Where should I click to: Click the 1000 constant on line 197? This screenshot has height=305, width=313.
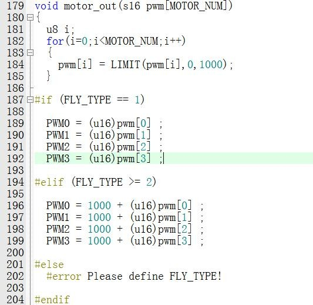99,217
